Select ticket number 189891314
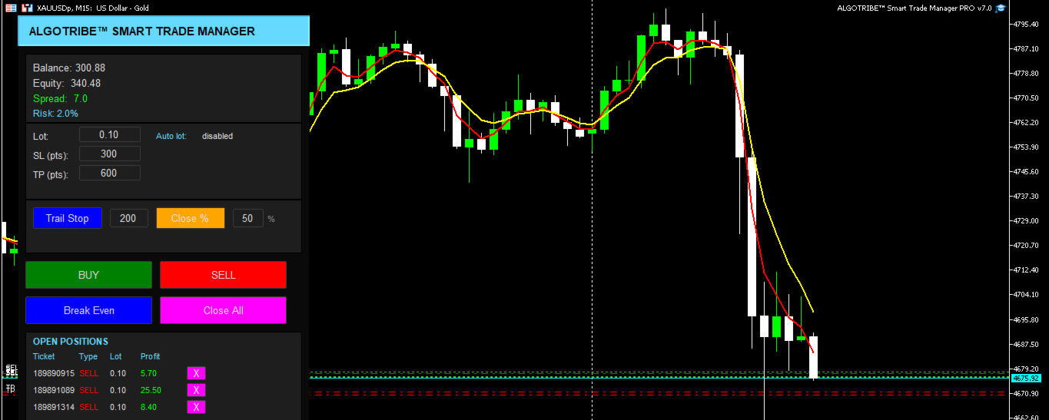Viewport: 1049px width, 420px height. tap(54, 407)
